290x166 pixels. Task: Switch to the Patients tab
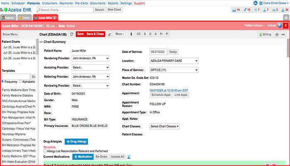point(8,18)
